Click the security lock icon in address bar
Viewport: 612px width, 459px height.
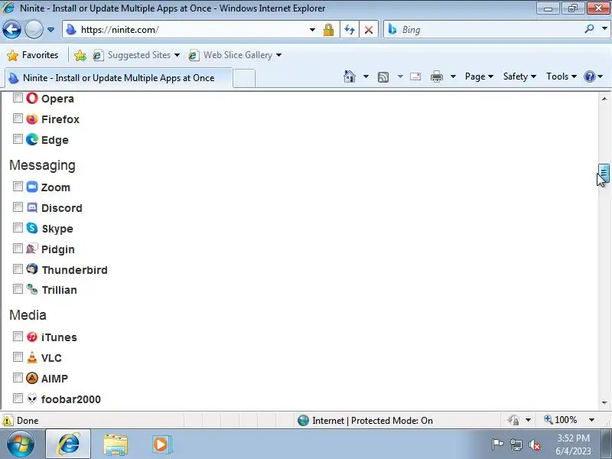tap(328, 30)
